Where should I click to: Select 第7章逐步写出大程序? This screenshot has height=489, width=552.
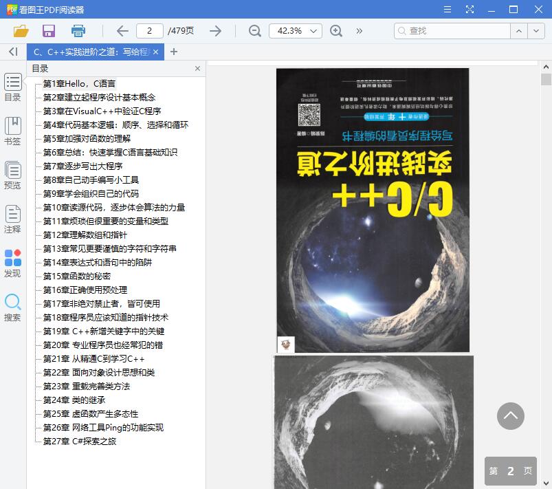tap(82, 166)
